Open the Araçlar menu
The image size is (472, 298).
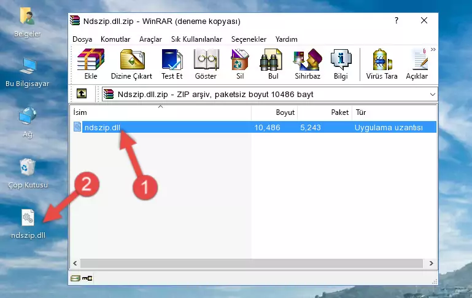pos(150,39)
